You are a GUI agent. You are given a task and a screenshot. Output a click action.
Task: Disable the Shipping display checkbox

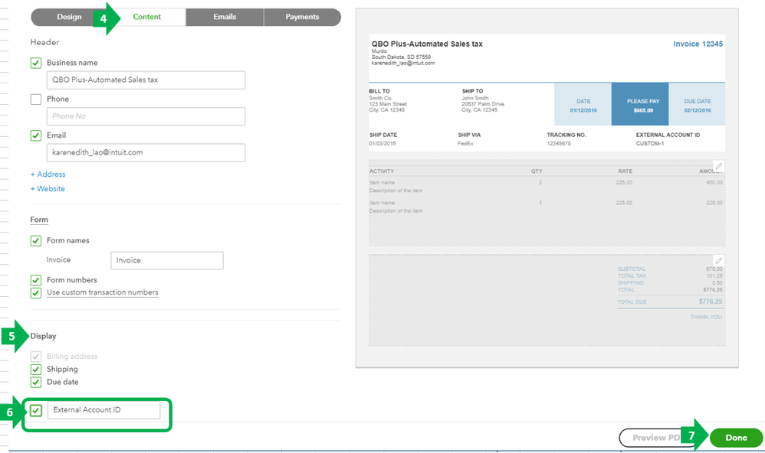tap(36, 370)
